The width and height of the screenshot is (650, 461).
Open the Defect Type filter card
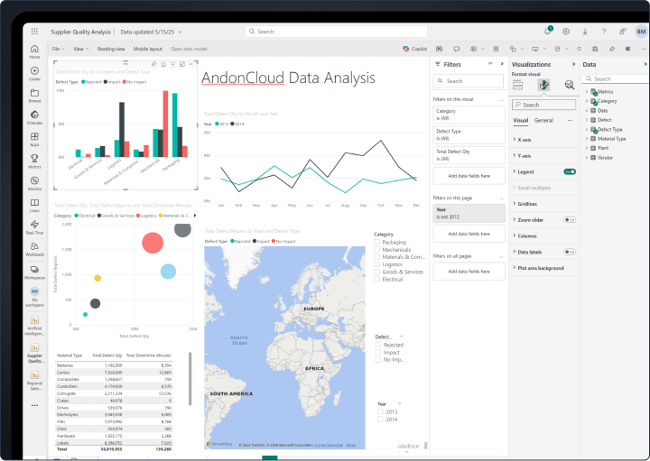[x=469, y=134]
